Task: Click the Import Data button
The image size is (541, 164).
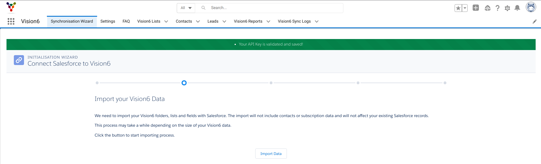Action: 271,154
